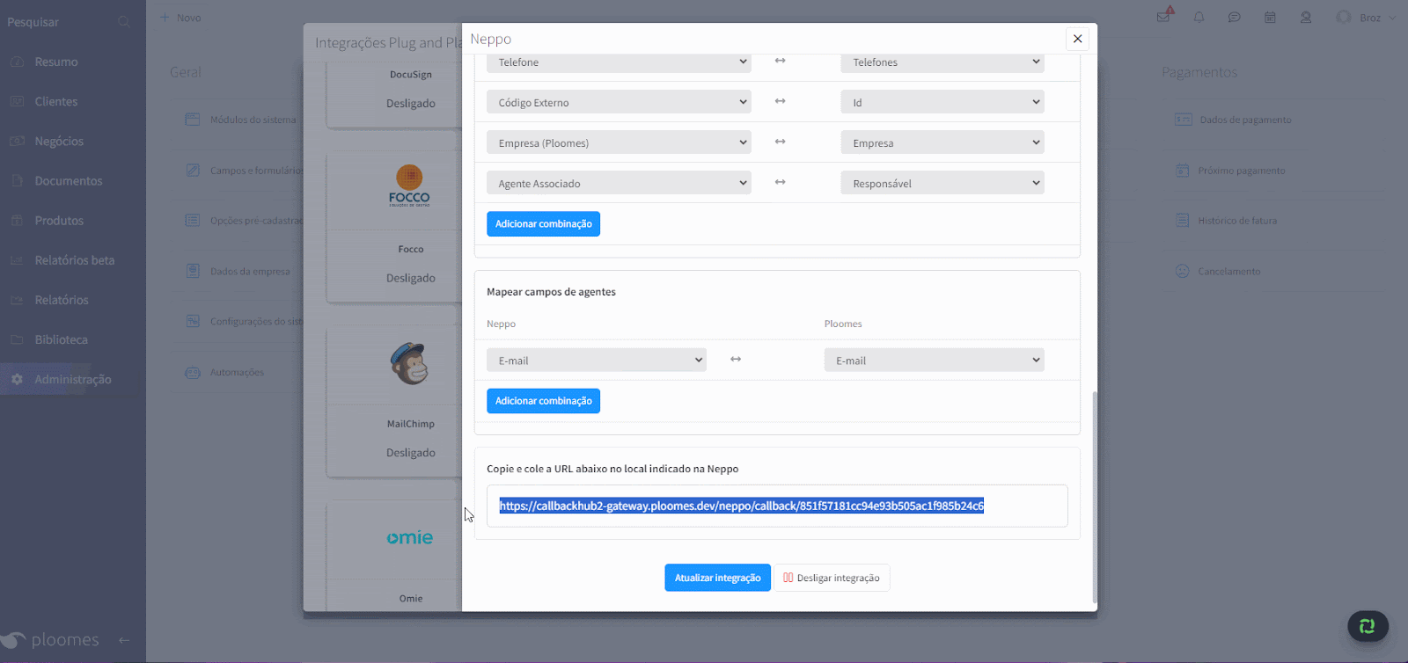Open the Id field dropdown
The height and width of the screenshot is (663, 1408).
pyautogui.click(x=942, y=102)
